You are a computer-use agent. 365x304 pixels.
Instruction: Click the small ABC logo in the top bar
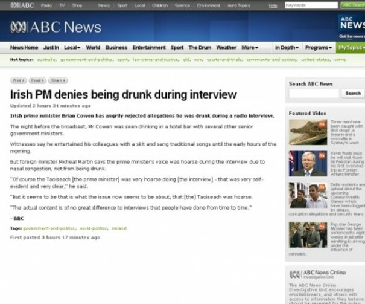[x=22, y=5]
